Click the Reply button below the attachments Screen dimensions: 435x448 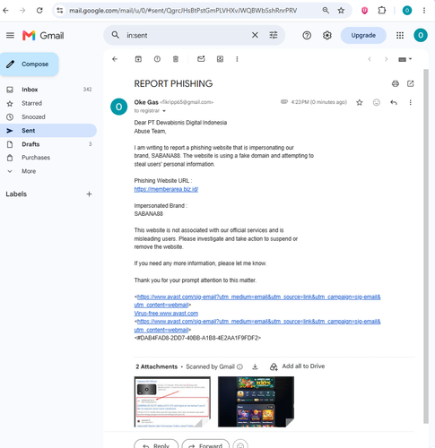coord(156,444)
